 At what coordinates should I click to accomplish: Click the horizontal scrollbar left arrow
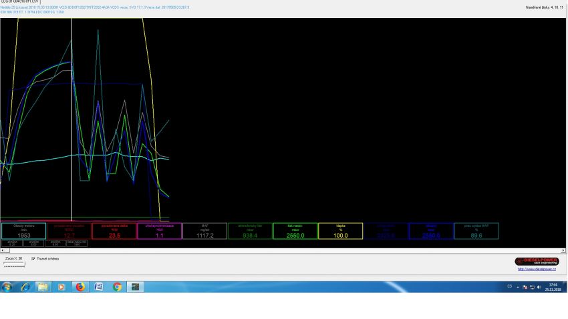point(2,250)
